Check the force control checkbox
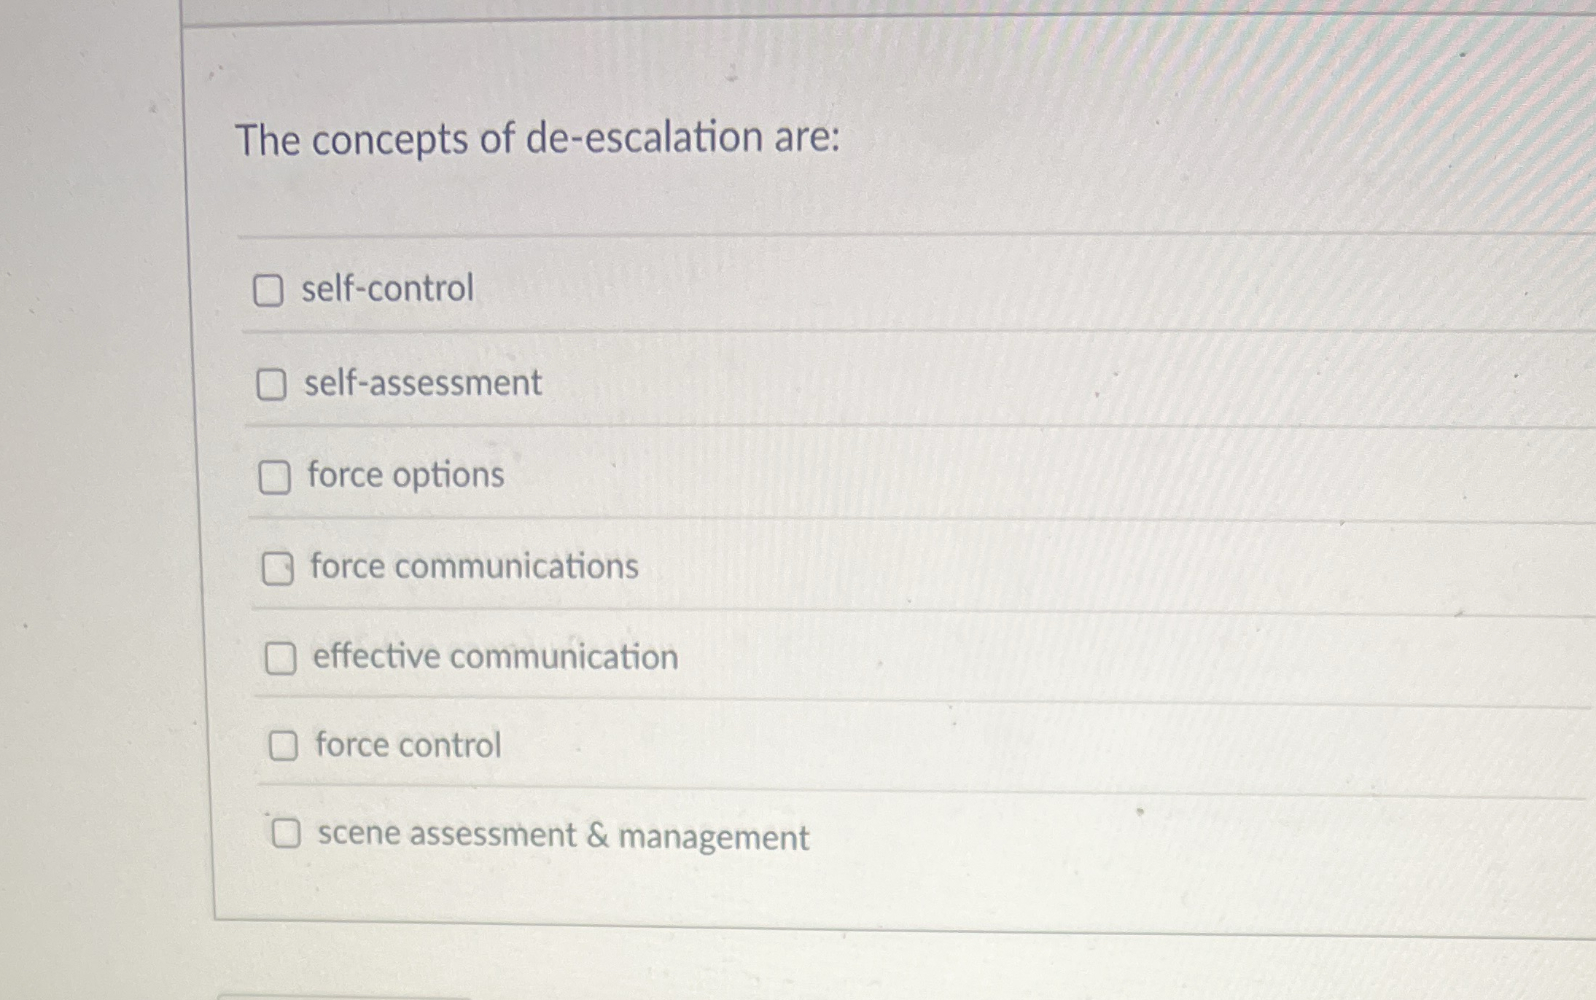Screen dimensions: 1596x1000 (x=284, y=746)
